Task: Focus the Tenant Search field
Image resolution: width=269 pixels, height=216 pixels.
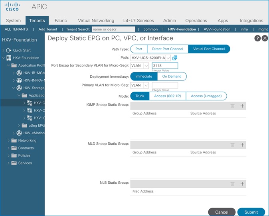Action: 113,29
